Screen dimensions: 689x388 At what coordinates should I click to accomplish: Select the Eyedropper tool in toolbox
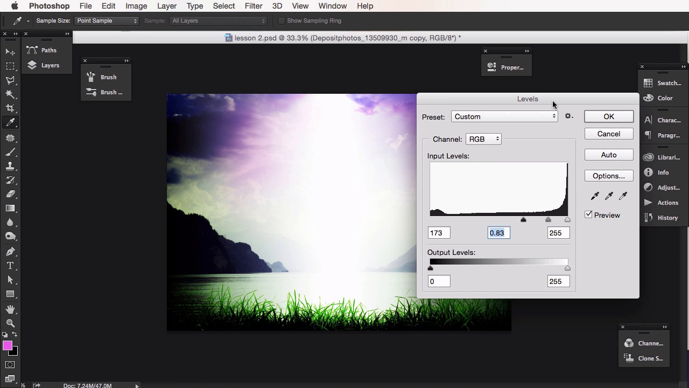tap(10, 122)
